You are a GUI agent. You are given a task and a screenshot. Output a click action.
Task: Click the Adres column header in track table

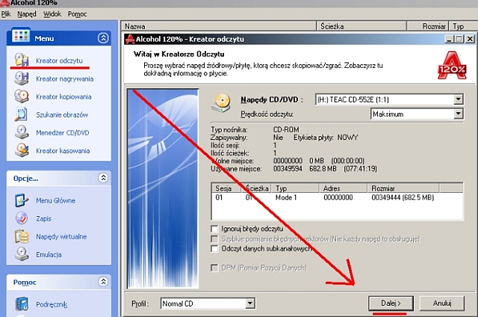(343, 188)
